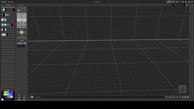
Task: Switch camera to Orth mode
Action: click(x=173, y=97)
